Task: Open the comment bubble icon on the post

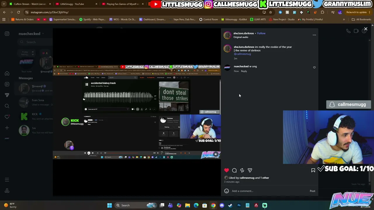Action: pyautogui.click(x=234, y=170)
